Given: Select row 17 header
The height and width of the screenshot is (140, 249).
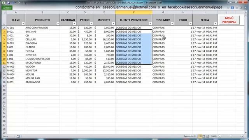Looking at the screenshot, I should 4,86.
